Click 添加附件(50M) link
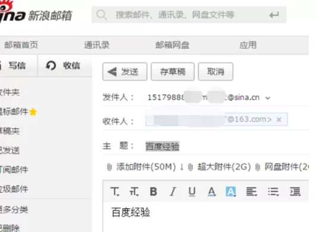The image size is (316, 232). pos(146,167)
